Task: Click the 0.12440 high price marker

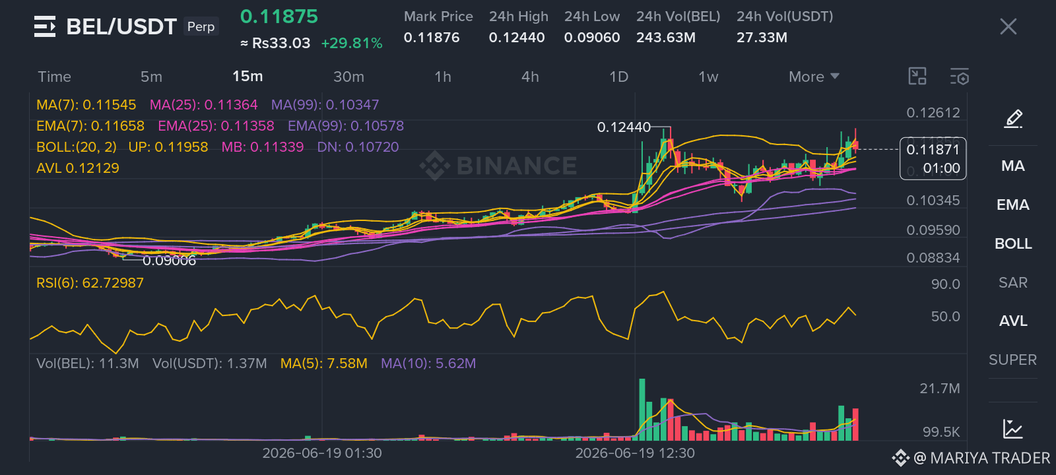Action: [x=624, y=127]
